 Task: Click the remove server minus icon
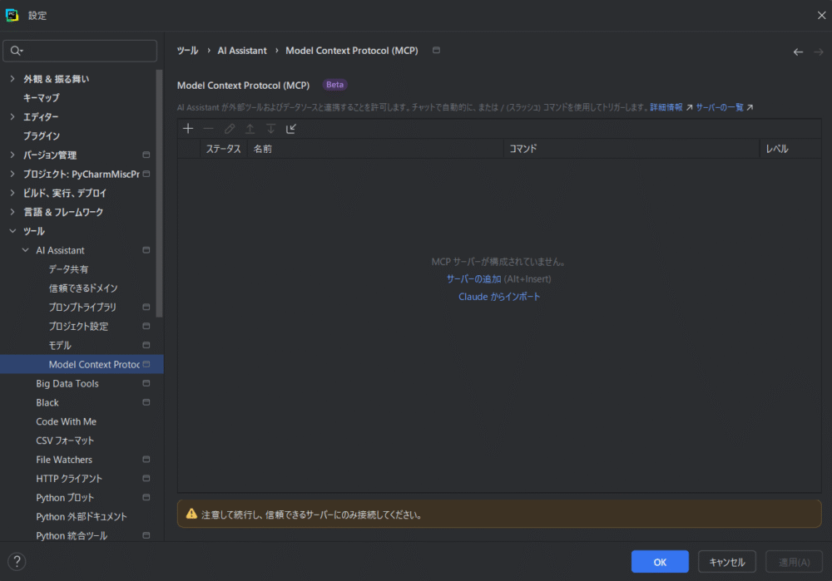[209, 129]
